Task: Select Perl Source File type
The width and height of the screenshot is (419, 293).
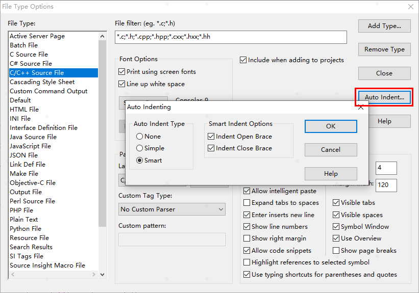Action: [x=54, y=201]
